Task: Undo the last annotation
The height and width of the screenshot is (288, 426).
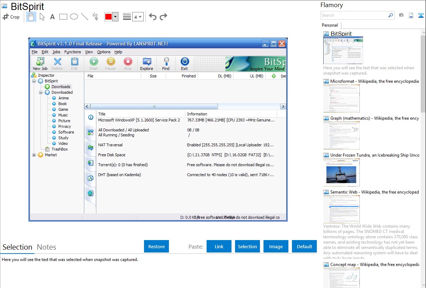Action: (153, 17)
